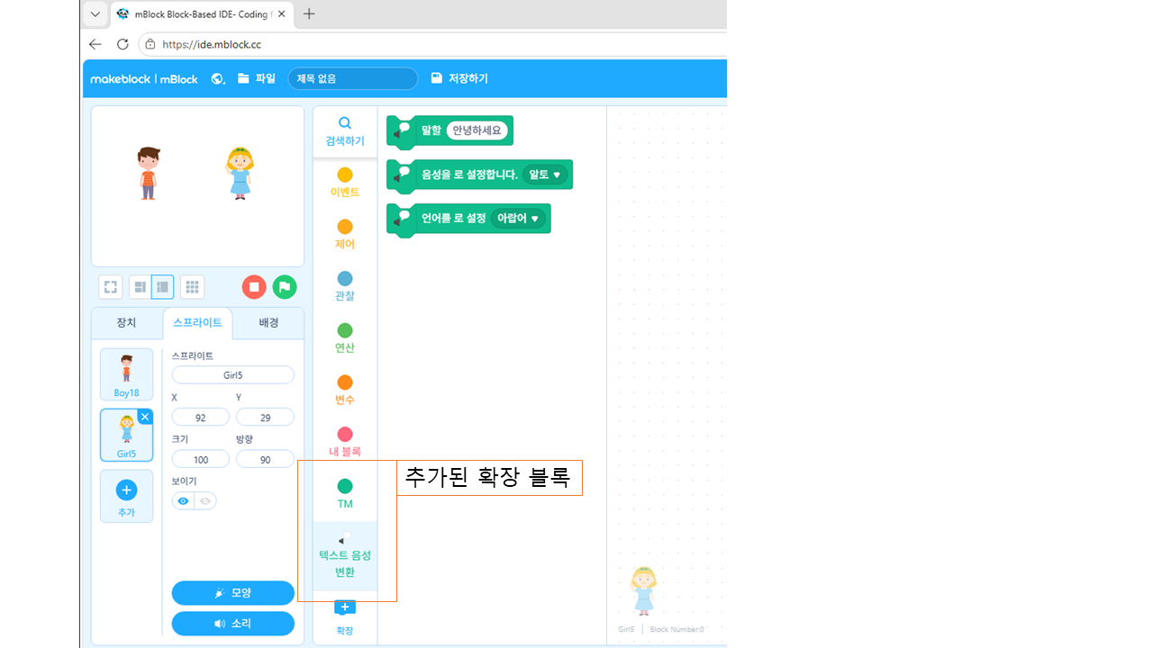Enter full screen stage mode
Viewport: 1153px width, 648px height.
pyautogui.click(x=111, y=287)
